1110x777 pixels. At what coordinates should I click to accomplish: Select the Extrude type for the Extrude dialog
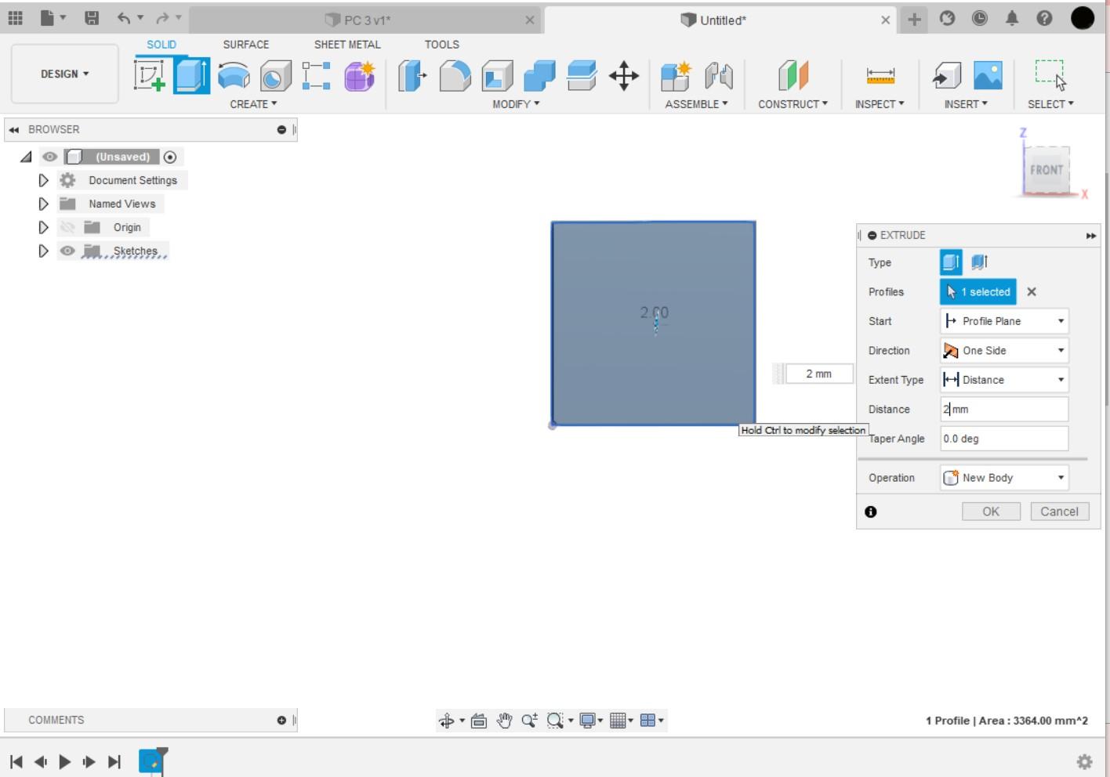951,262
